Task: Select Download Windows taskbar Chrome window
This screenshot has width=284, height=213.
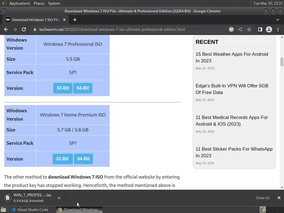Action: (x=80, y=210)
